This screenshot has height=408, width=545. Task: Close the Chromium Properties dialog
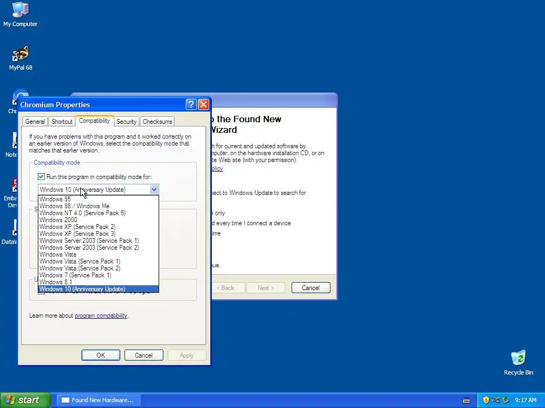[x=203, y=105]
